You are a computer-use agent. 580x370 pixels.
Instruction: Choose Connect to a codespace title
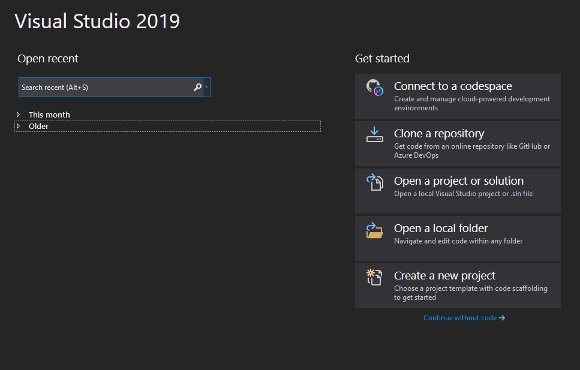pyautogui.click(x=453, y=86)
